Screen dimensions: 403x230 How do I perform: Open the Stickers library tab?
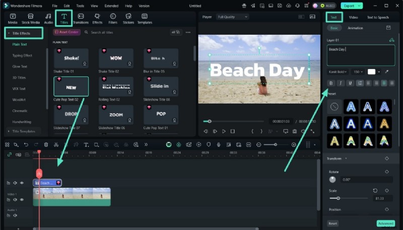tap(128, 18)
